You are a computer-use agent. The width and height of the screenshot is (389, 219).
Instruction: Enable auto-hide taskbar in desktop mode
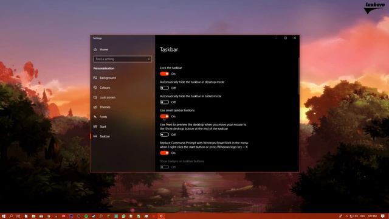tap(164, 88)
